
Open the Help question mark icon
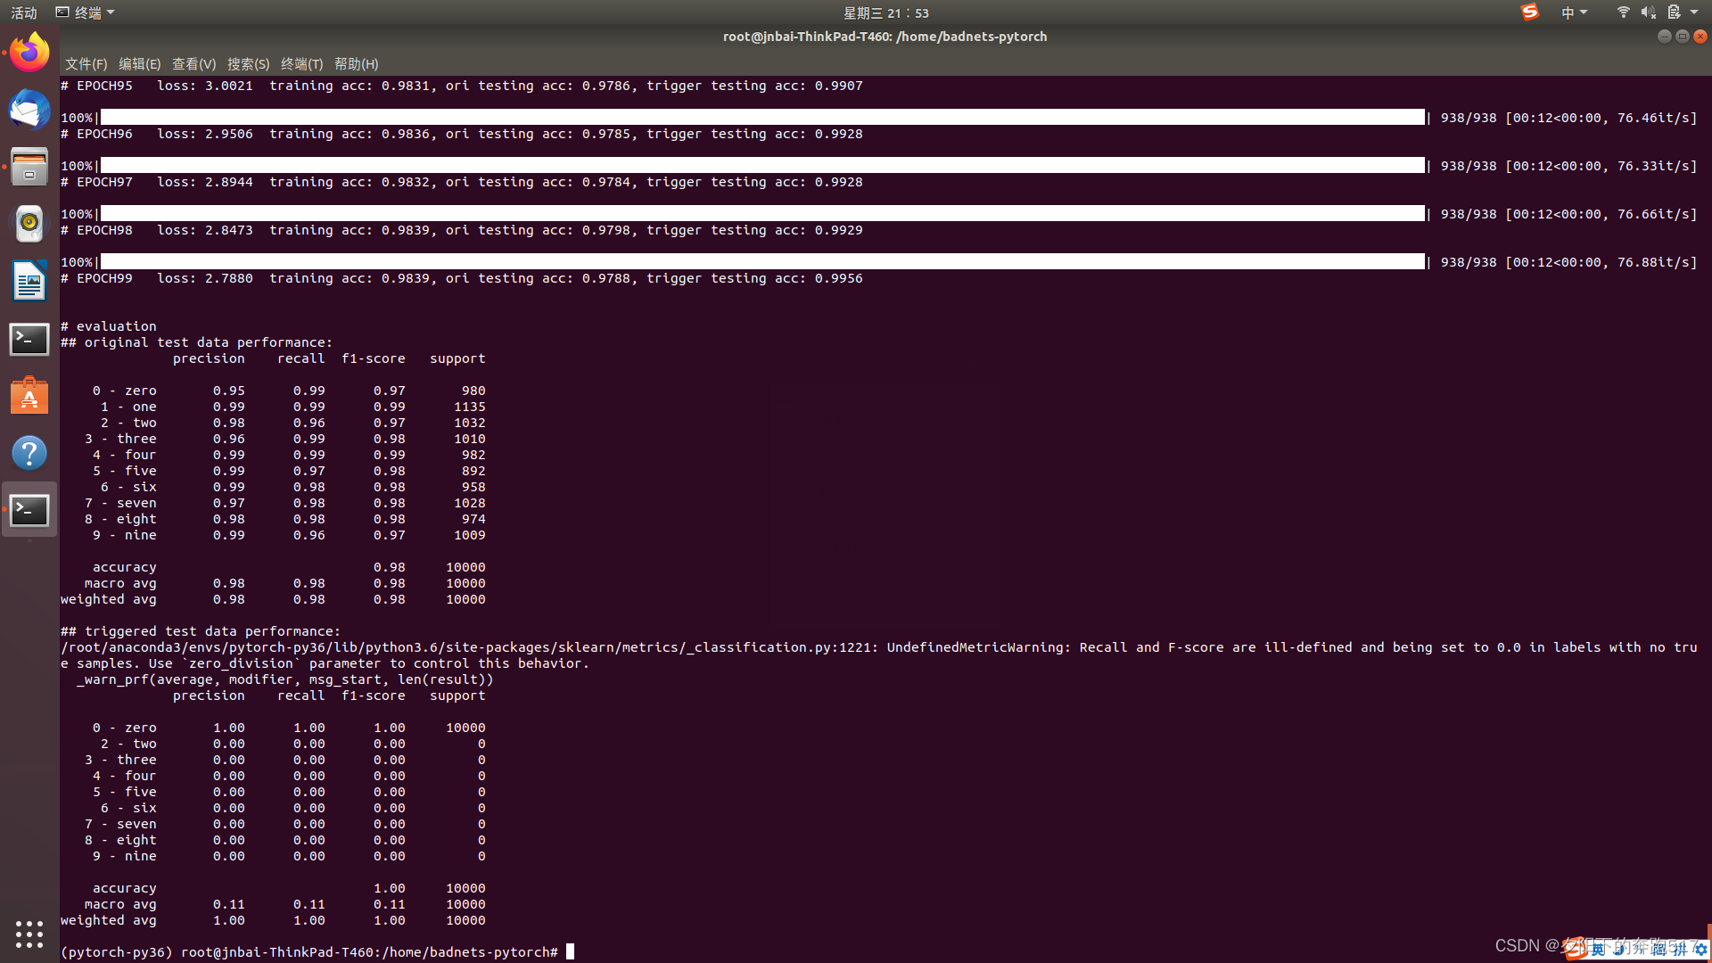tap(29, 453)
